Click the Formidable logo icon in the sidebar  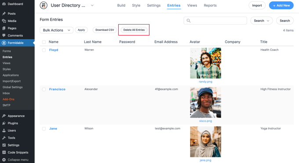point(4,43)
